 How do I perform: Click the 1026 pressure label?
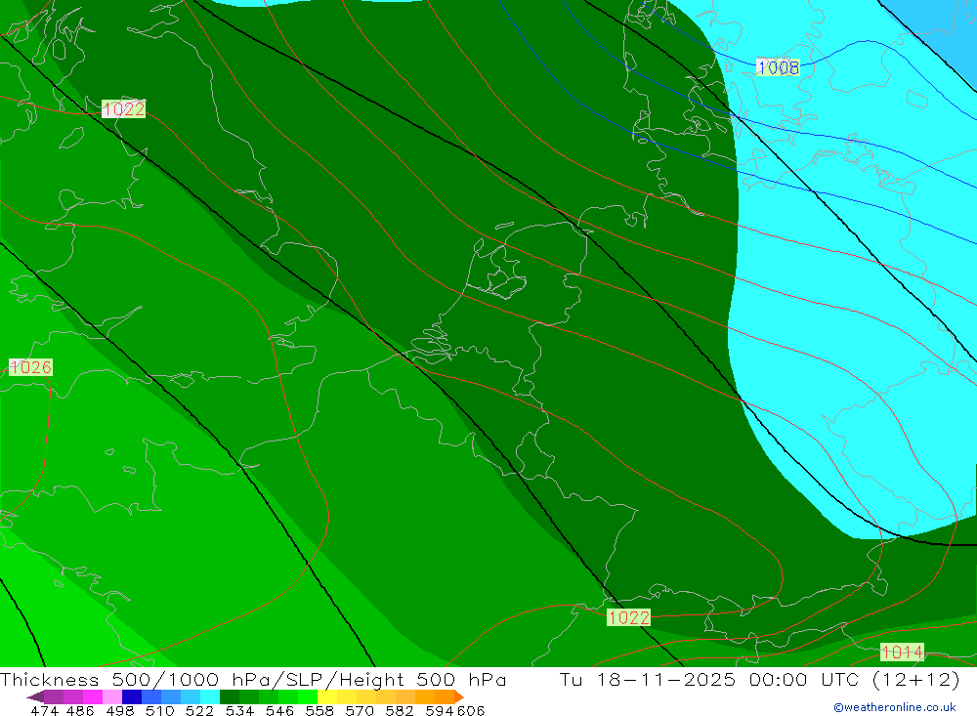tap(30, 367)
